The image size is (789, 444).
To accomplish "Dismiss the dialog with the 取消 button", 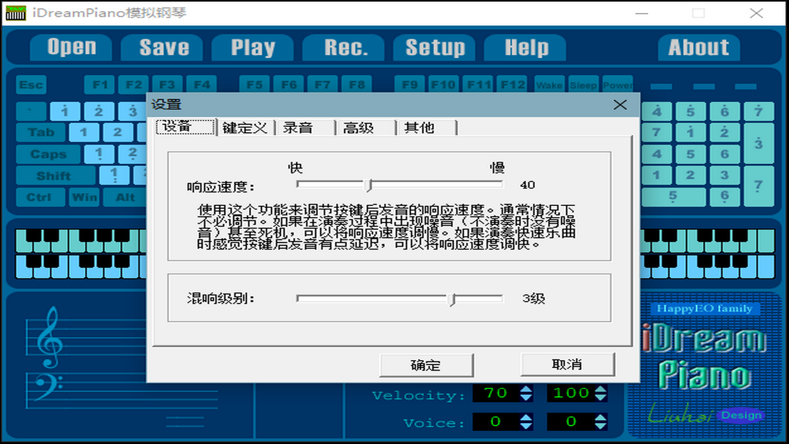I will 568,364.
